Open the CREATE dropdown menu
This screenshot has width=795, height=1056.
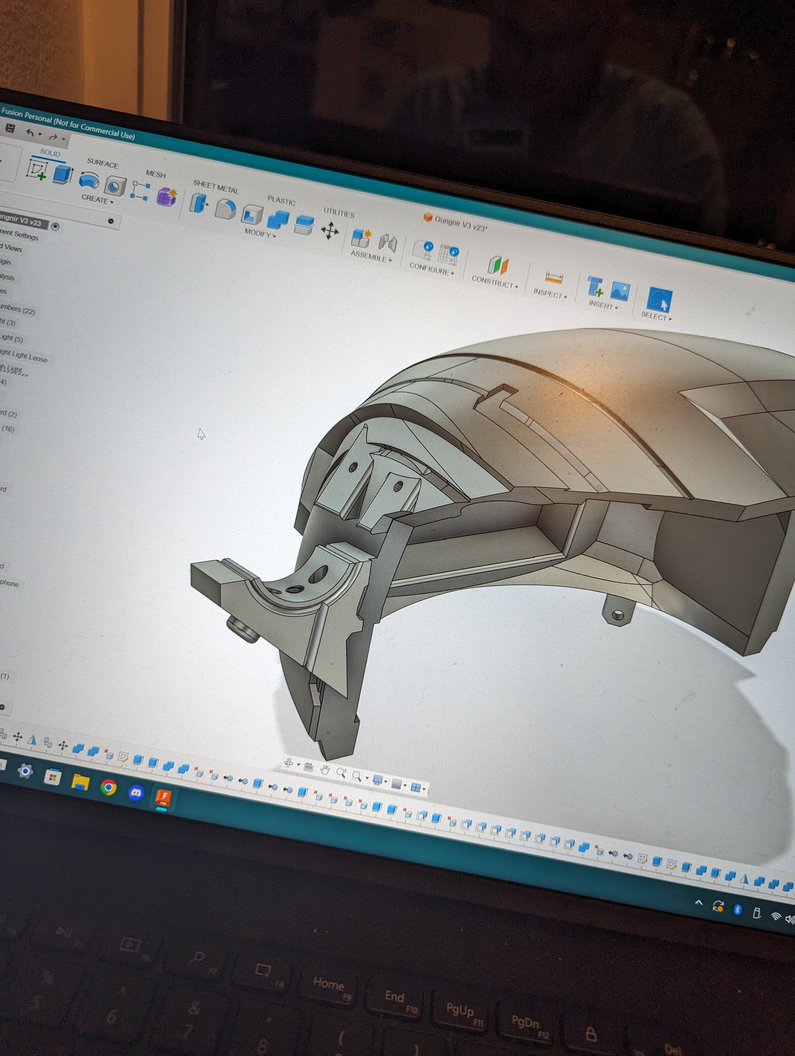(97, 199)
